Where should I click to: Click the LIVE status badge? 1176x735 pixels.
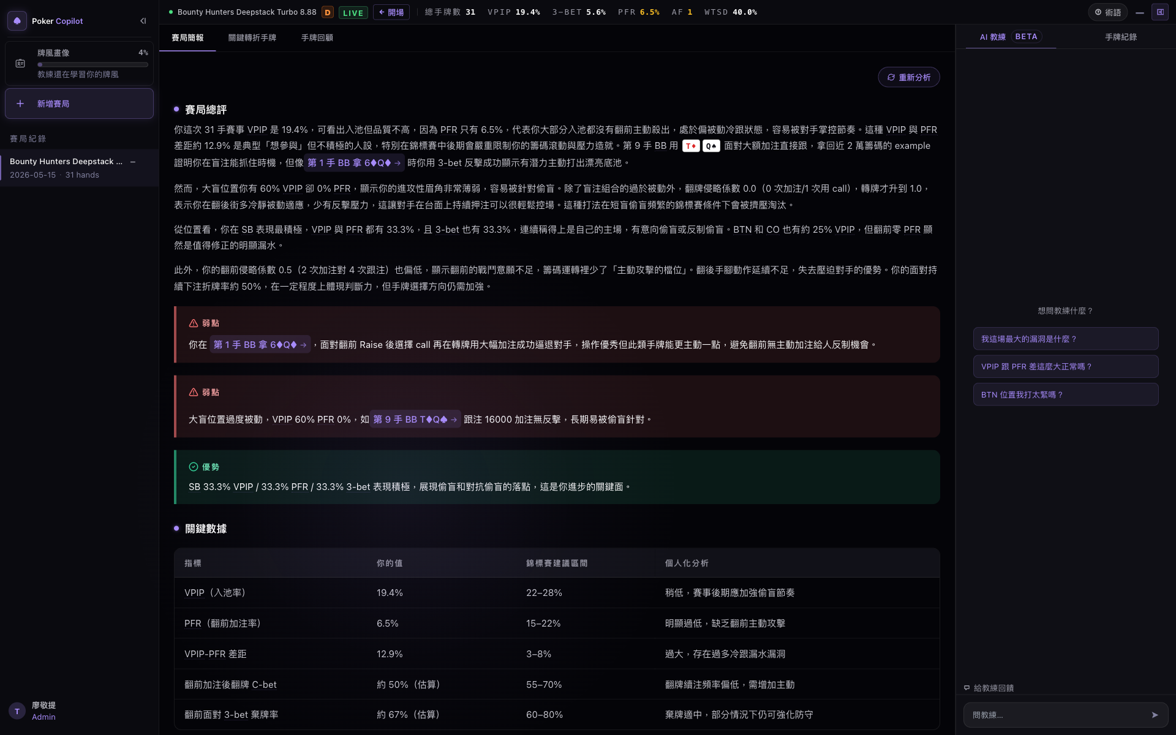(353, 12)
